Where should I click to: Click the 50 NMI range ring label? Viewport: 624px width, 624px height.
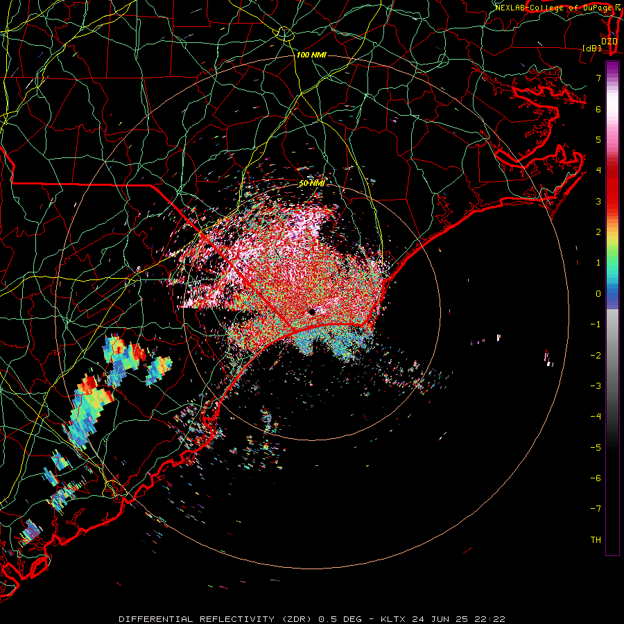[x=312, y=184]
